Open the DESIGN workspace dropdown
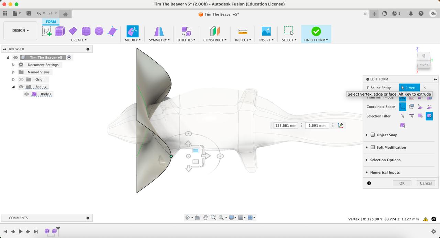 click(x=20, y=30)
